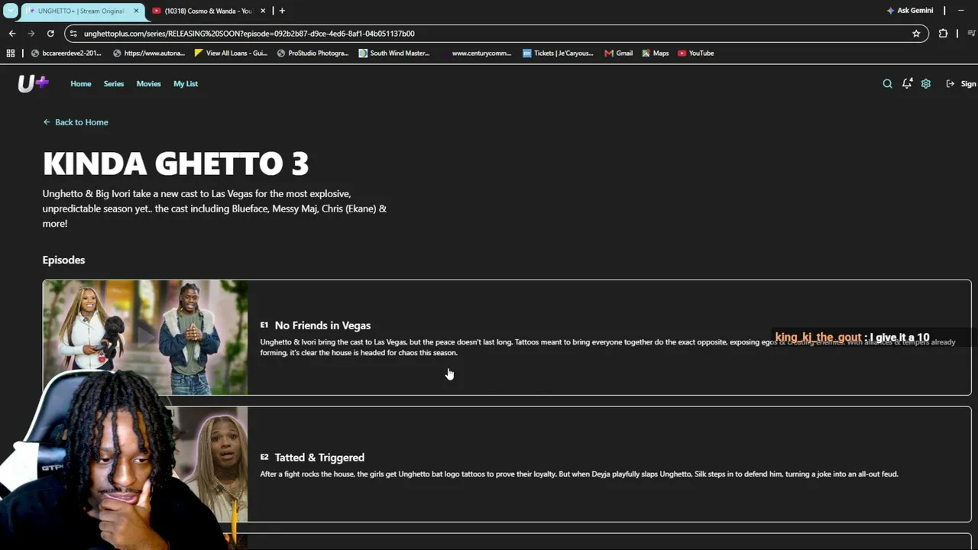The width and height of the screenshot is (978, 550).
Task: Open the browser Extensions puzzle icon
Action: [943, 34]
